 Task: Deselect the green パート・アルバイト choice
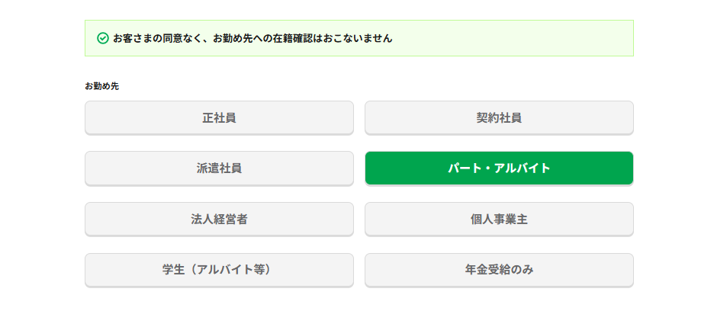499,168
